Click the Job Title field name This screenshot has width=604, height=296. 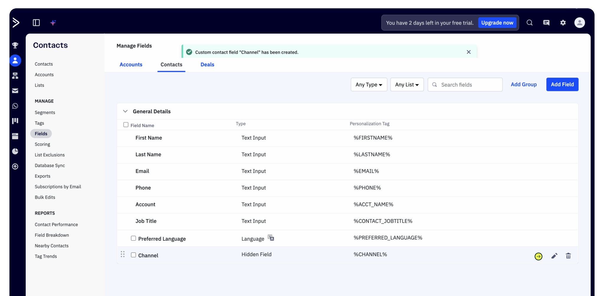[x=146, y=221]
